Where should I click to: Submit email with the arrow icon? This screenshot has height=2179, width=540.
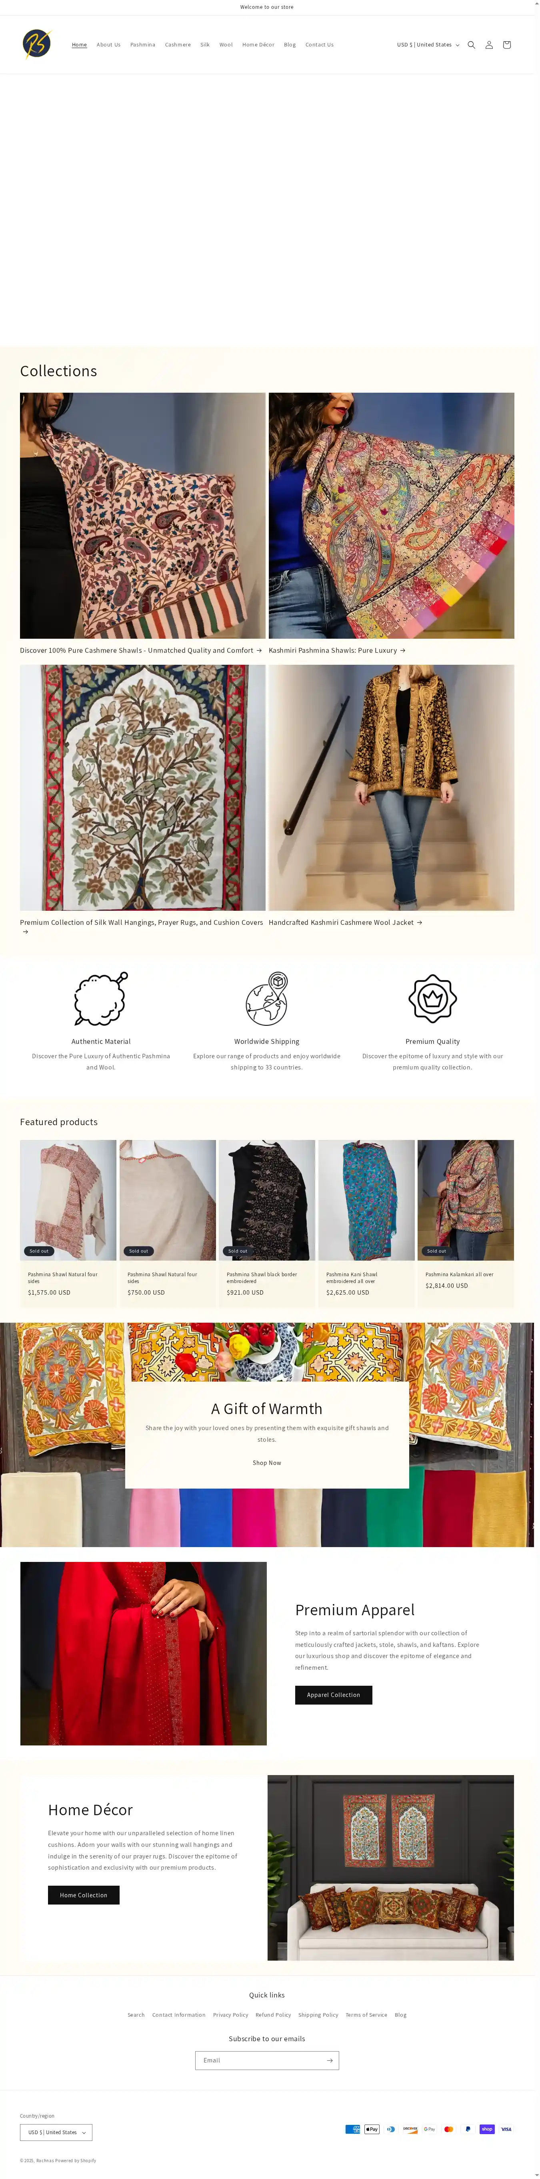[x=330, y=2060]
